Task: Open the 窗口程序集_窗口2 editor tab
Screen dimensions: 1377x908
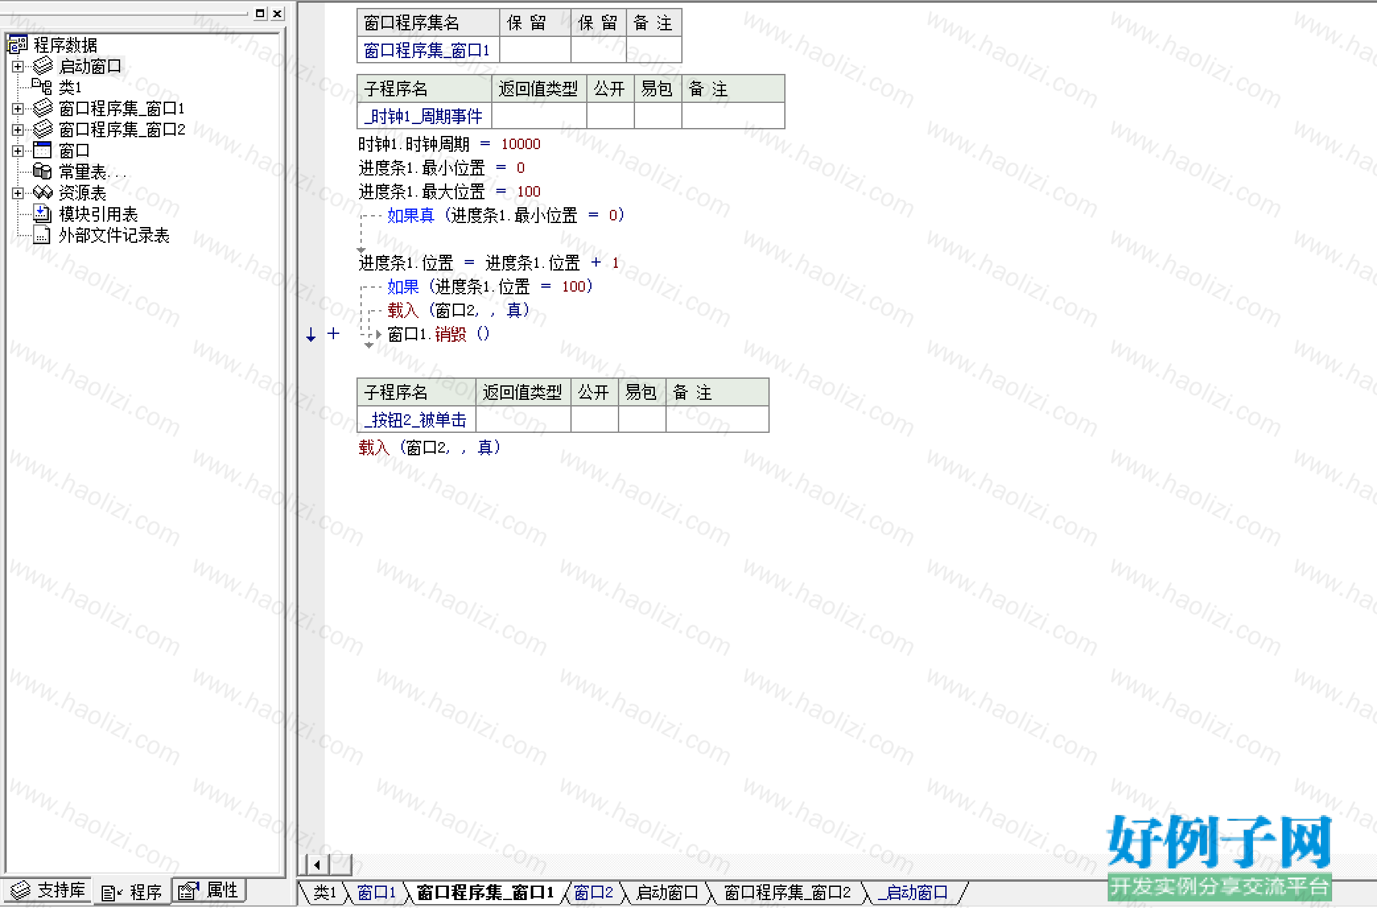Action: [788, 893]
